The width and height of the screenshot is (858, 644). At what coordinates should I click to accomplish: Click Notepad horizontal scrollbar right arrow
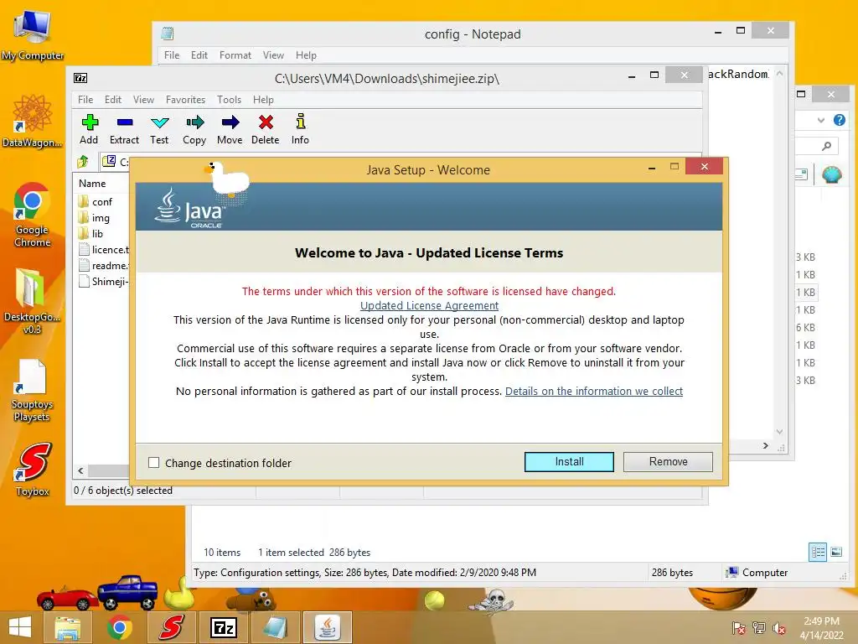click(766, 446)
